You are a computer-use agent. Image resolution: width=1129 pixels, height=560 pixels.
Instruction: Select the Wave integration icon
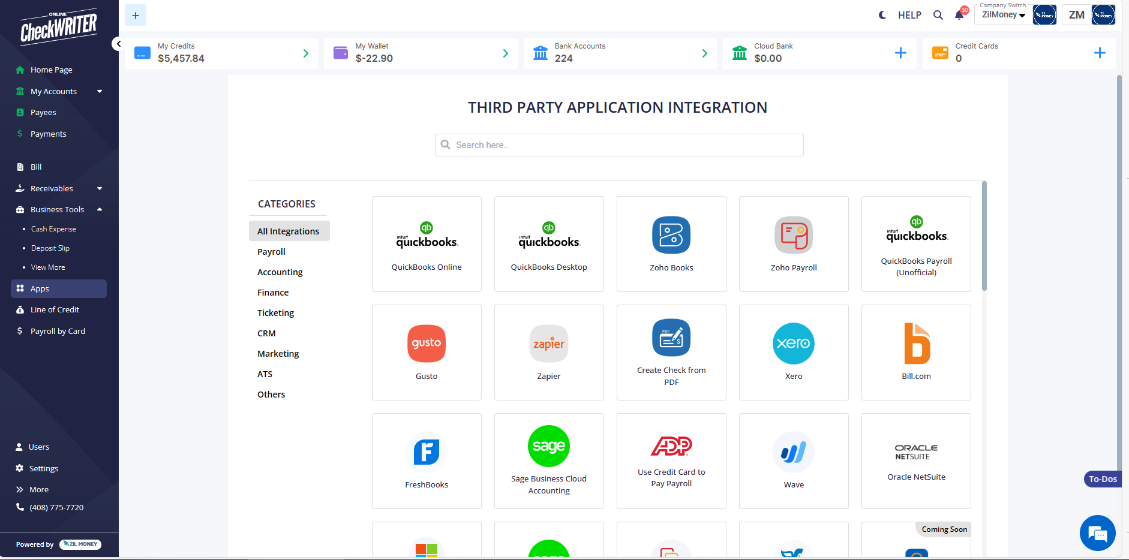click(794, 452)
